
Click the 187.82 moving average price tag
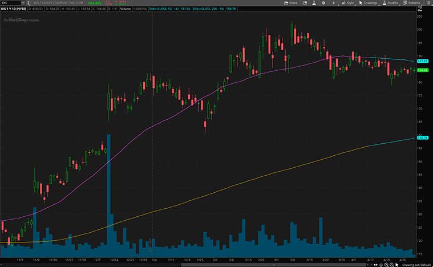[423, 60]
